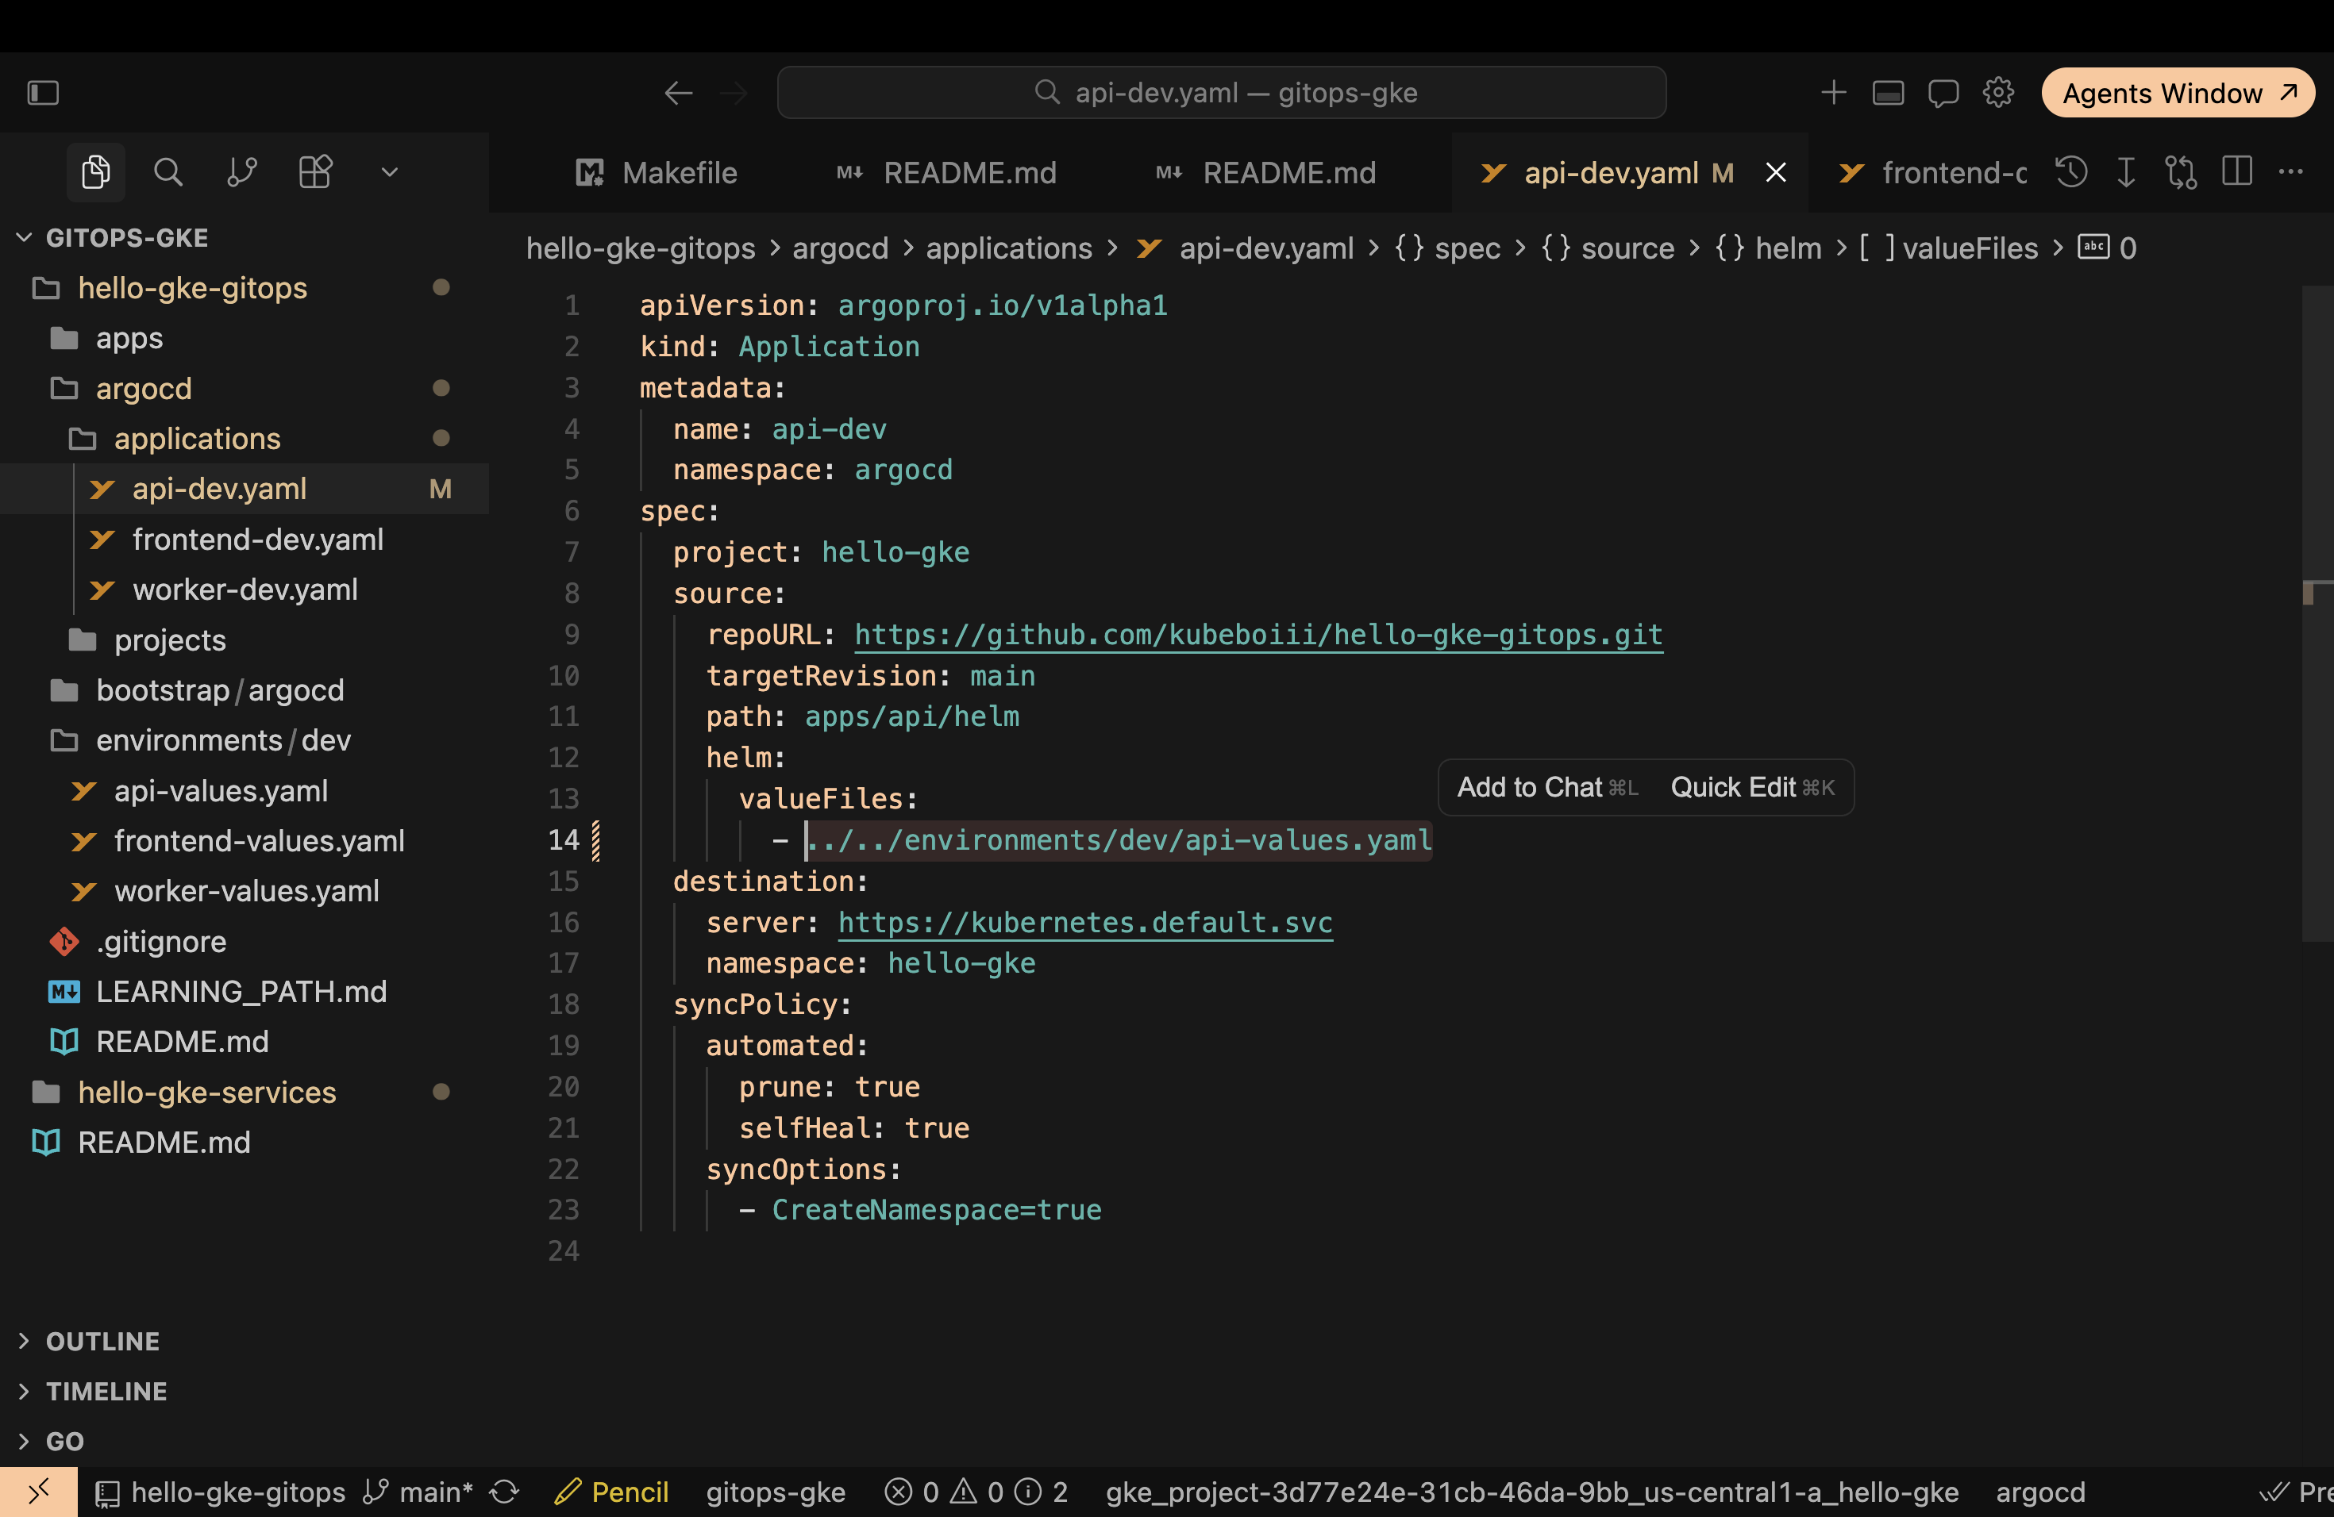This screenshot has height=1517, width=2334.
Task: Open the Extensions view icon
Action: point(315,172)
